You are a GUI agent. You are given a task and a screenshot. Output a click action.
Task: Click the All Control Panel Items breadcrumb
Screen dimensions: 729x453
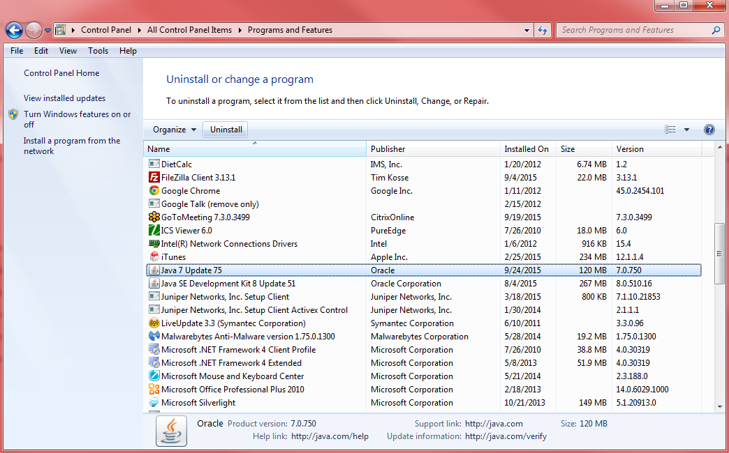pos(190,30)
